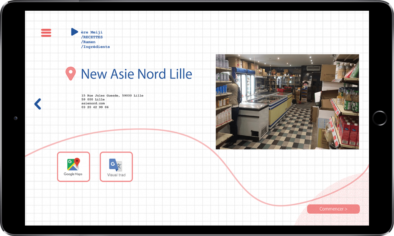
Task: Select the ère Meiji breadcrumb
Action: [92, 32]
